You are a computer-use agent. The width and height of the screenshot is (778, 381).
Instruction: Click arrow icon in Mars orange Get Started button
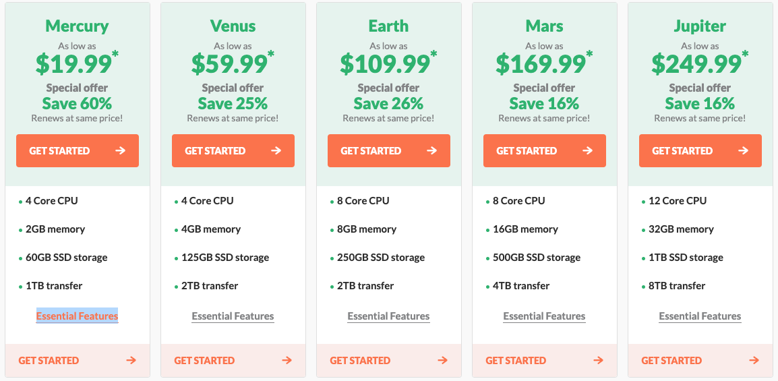588,151
